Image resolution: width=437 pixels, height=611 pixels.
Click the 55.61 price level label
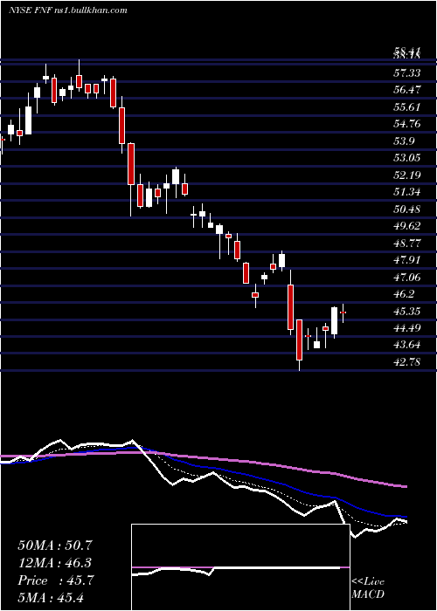[x=407, y=106]
